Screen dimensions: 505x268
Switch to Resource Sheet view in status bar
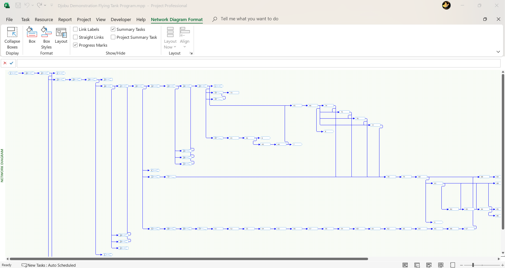coord(441,265)
